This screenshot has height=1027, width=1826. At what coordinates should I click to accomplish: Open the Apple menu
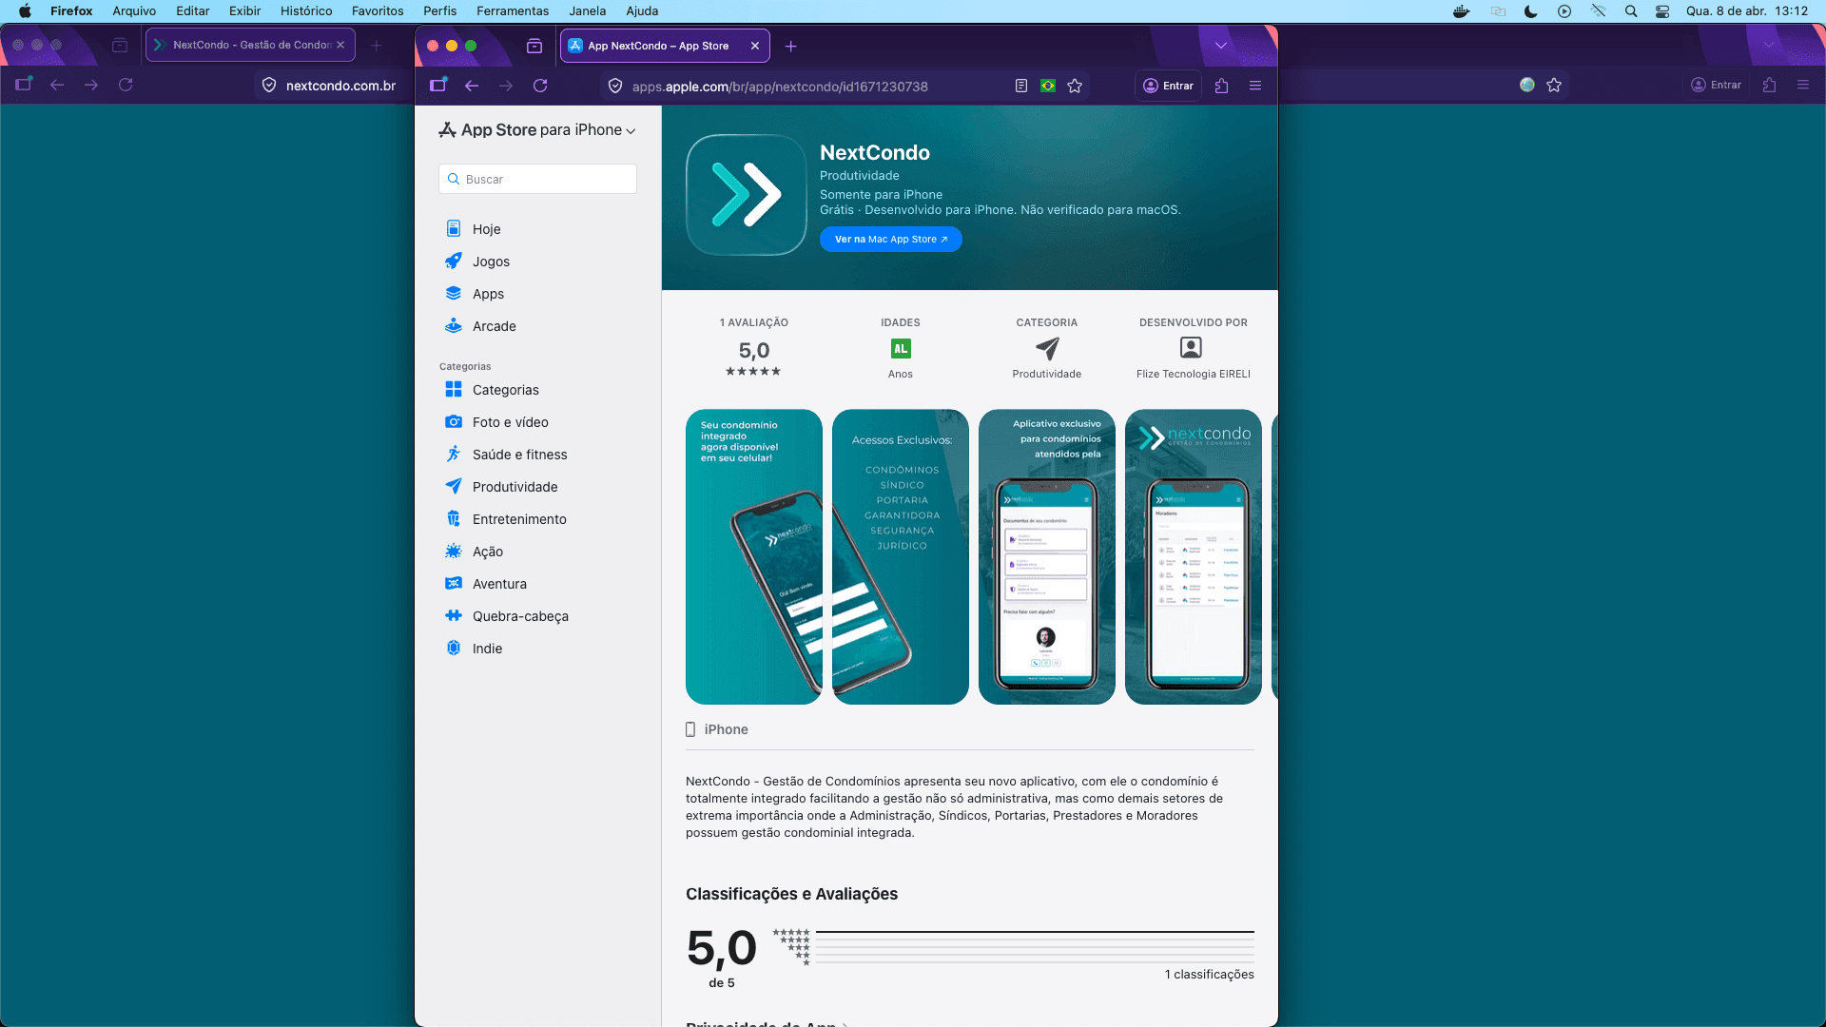(25, 11)
